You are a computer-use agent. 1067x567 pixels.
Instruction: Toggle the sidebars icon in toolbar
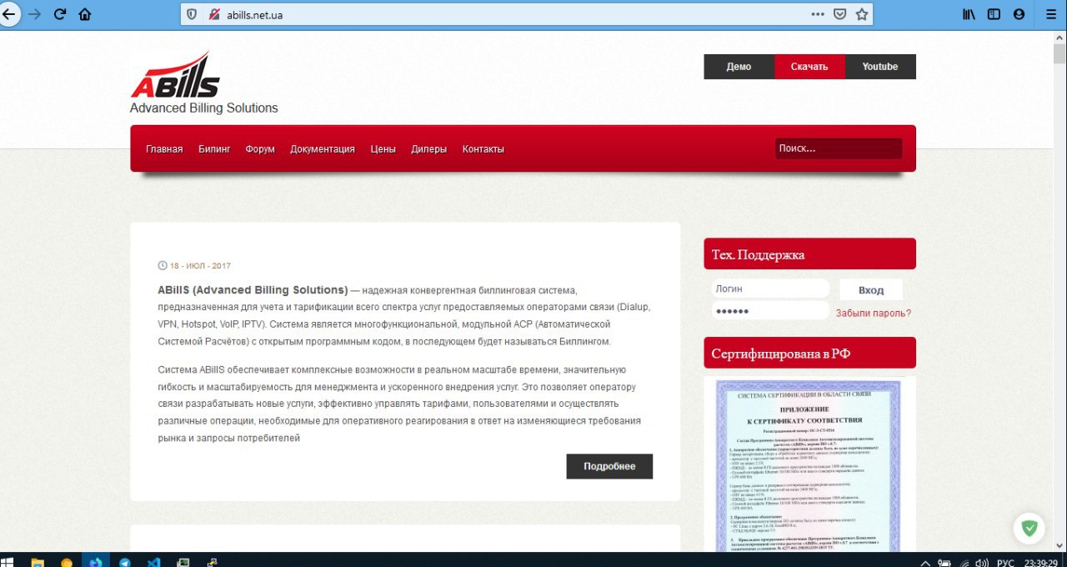tap(994, 14)
